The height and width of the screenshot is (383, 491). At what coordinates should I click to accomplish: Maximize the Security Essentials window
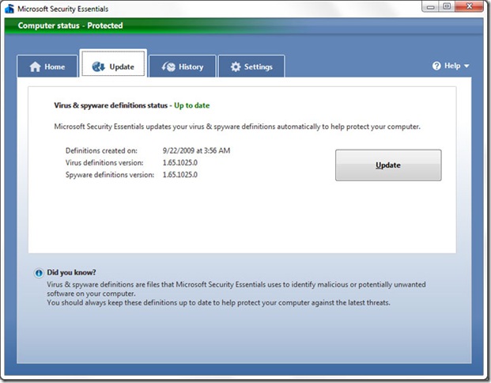click(447, 7)
